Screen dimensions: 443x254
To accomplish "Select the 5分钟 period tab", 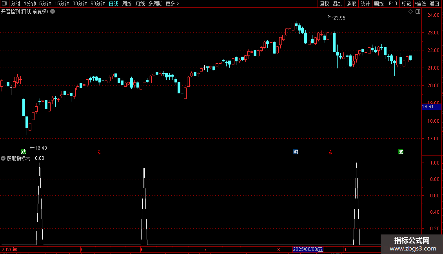I will pyautogui.click(x=45, y=4).
